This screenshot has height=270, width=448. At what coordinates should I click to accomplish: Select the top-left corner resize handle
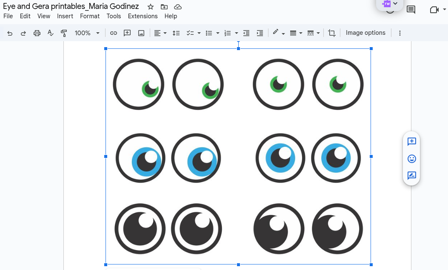tap(106, 49)
